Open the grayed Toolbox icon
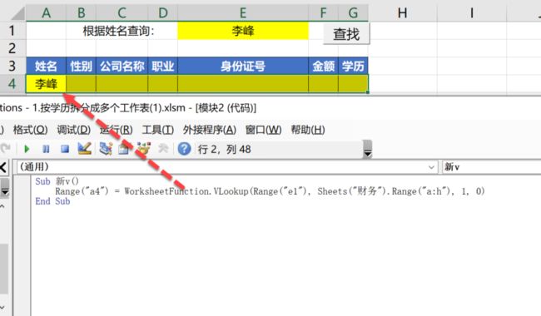 (163, 149)
